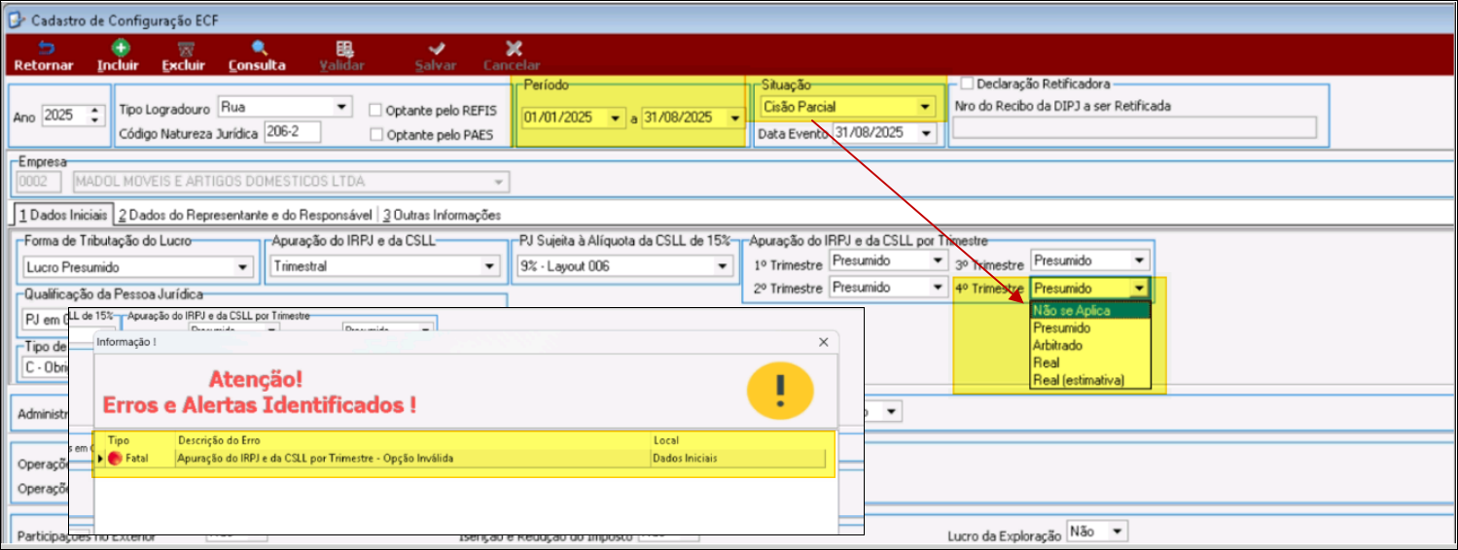Click the Excluir toolbar icon

coord(184,49)
